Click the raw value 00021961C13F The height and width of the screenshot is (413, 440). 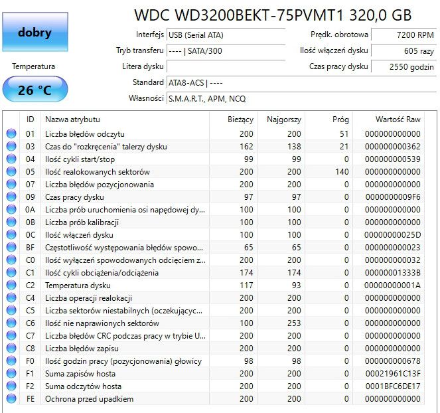393,374
